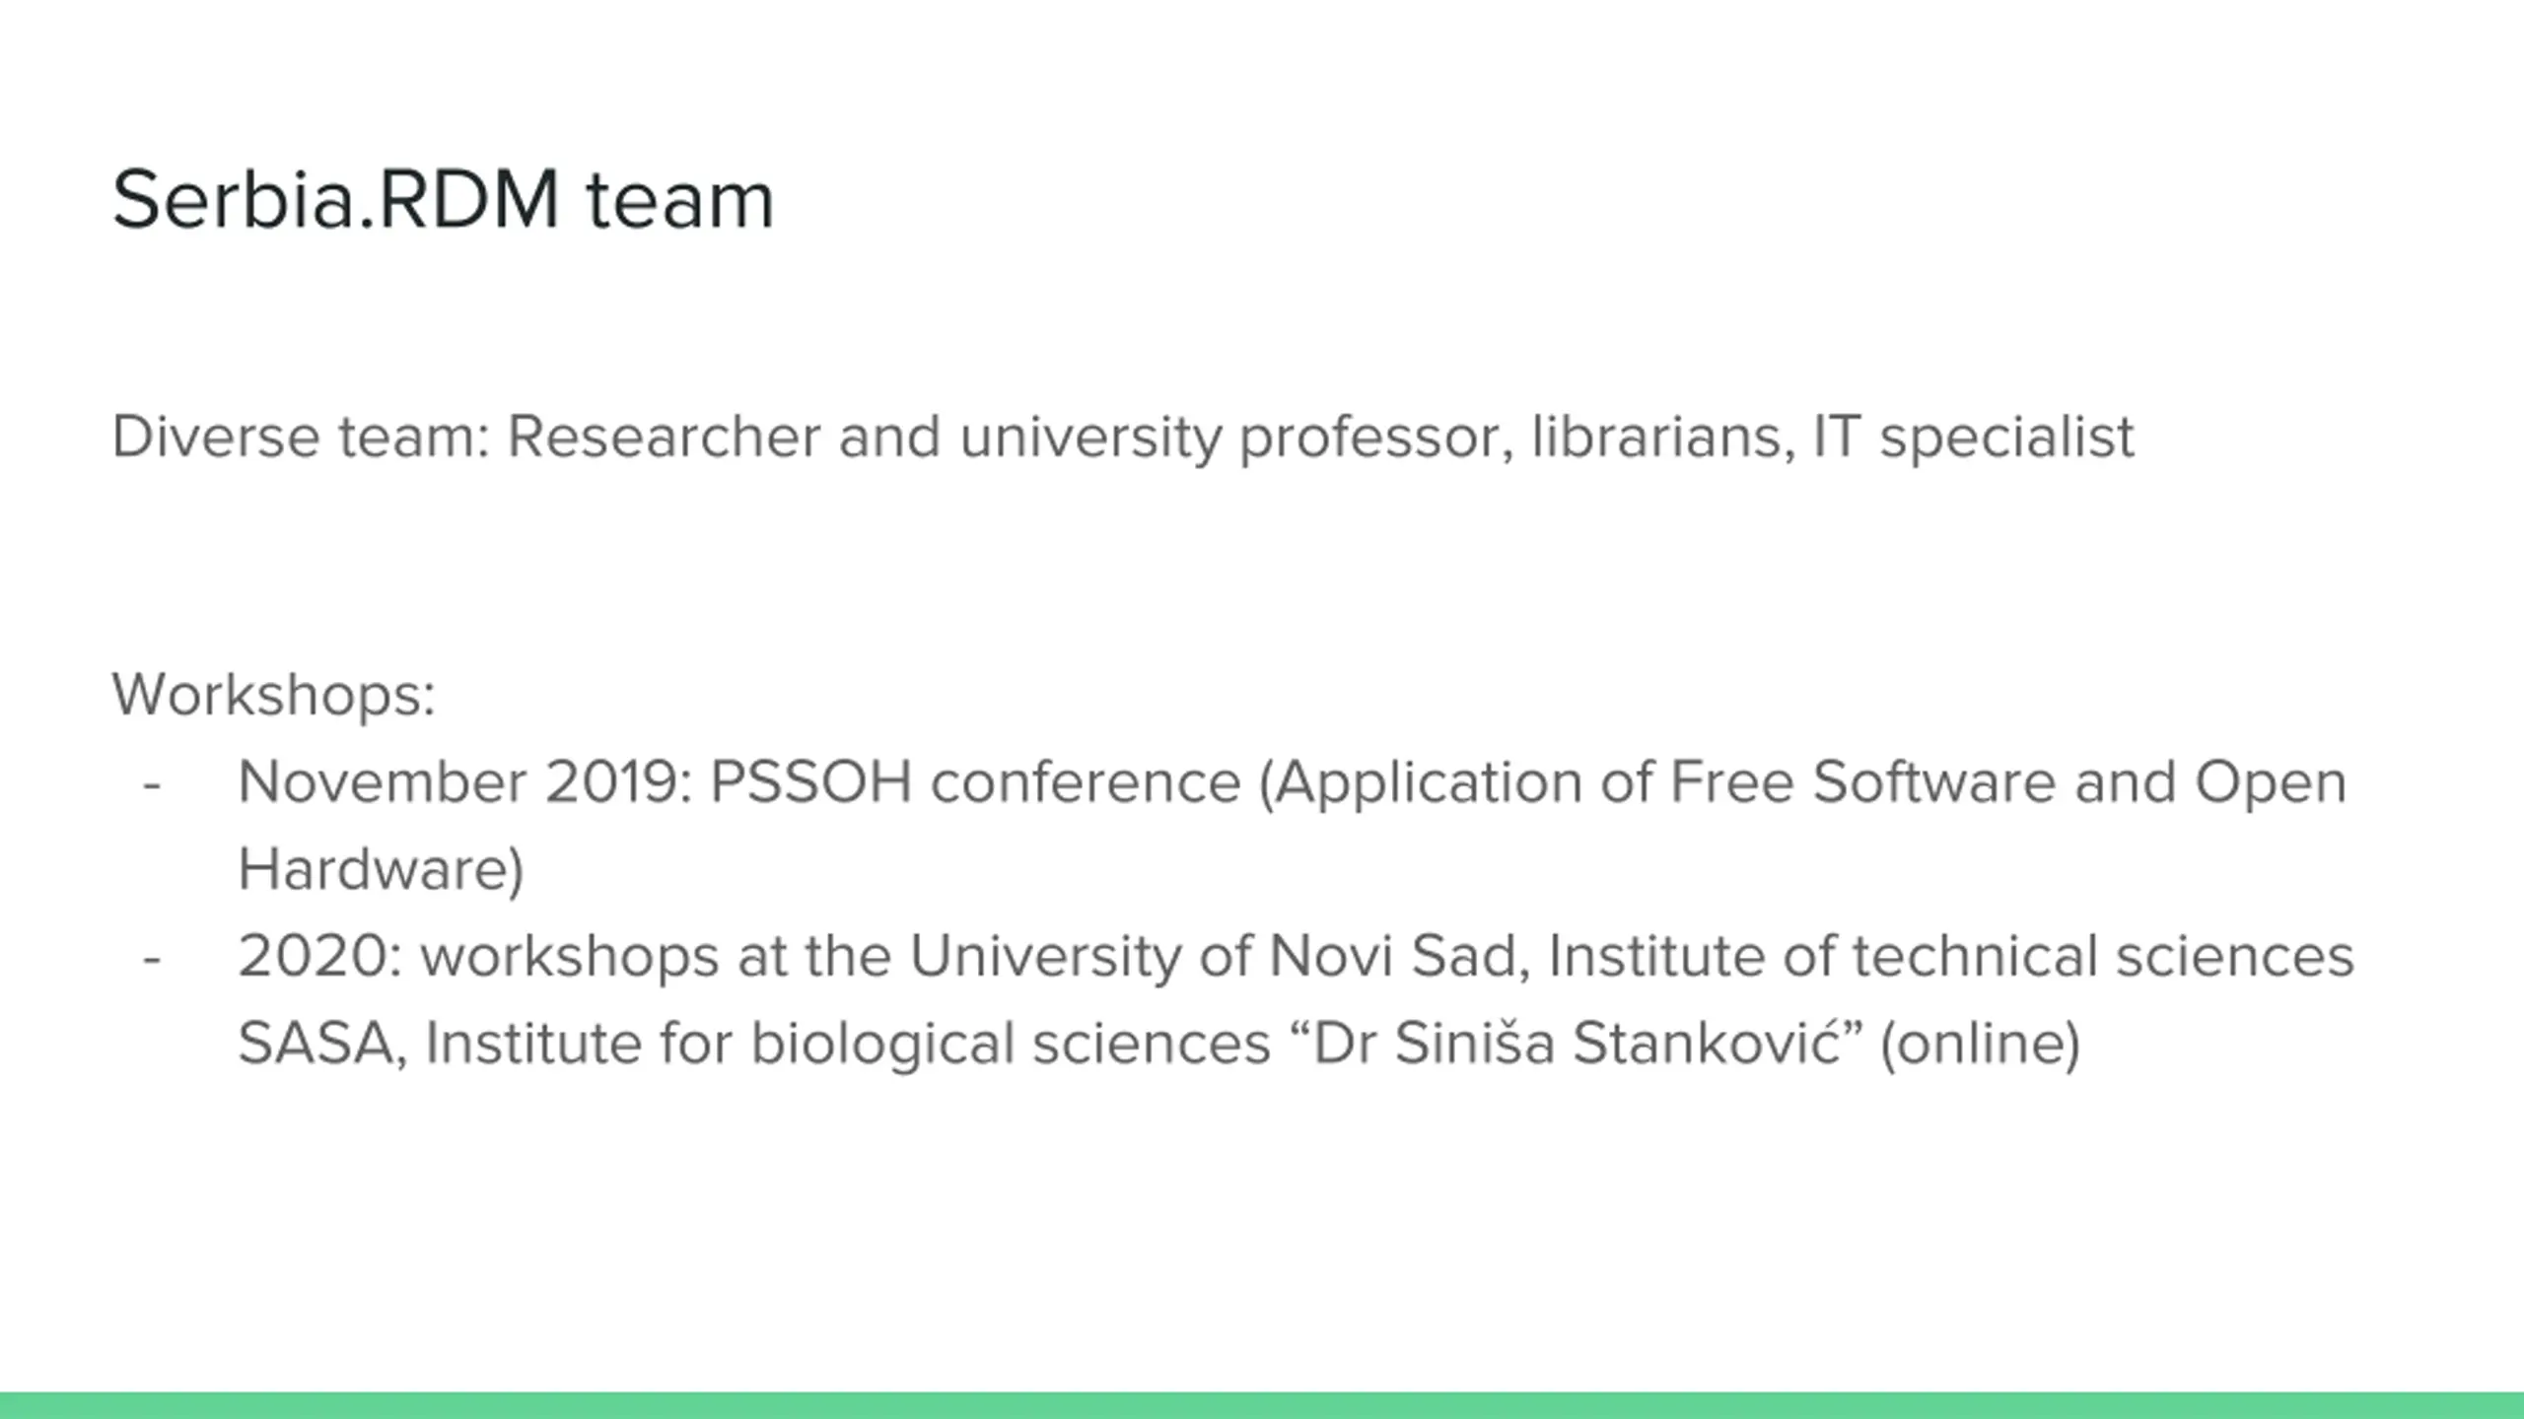This screenshot has height=1419, width=2524.
Task: Click the slide title Serbia.RDM team
Action: coord(443,200)
